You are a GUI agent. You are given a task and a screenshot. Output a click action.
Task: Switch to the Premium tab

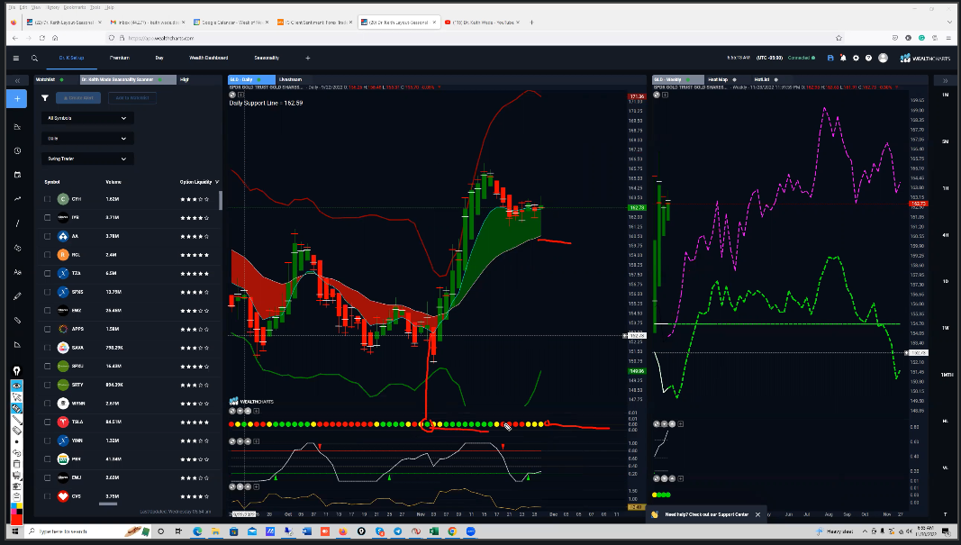click(120, 59)
